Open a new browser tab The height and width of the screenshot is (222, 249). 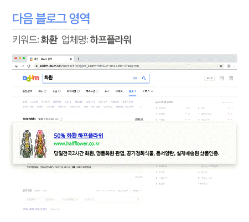pyautogui.click(x=78, y=59)
